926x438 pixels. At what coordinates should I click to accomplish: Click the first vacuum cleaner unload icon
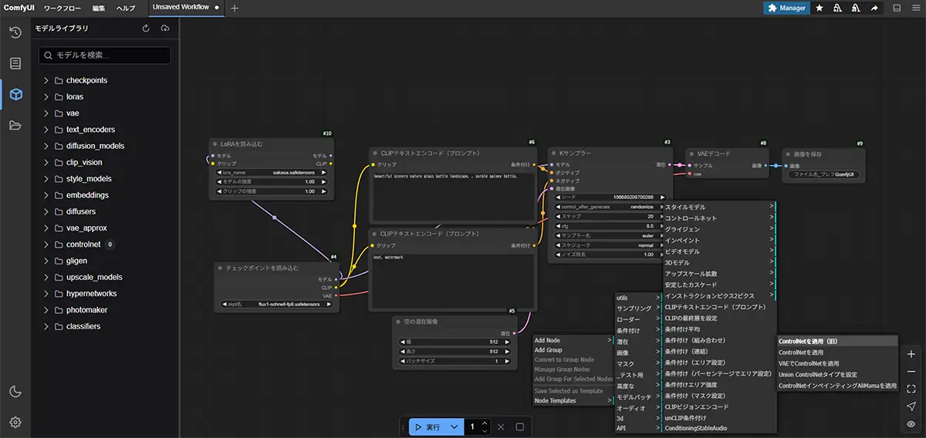click(837, 8)
